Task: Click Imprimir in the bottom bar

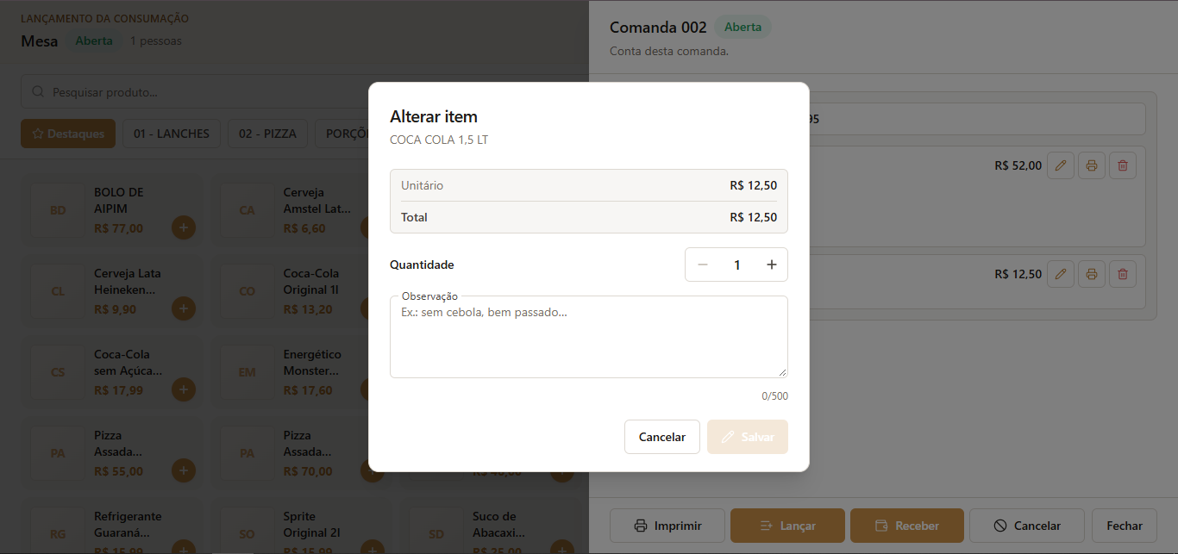Action: [x=667, y=526]
